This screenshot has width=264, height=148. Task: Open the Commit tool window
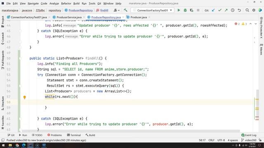pyautogui.click(x=3, y=39)
